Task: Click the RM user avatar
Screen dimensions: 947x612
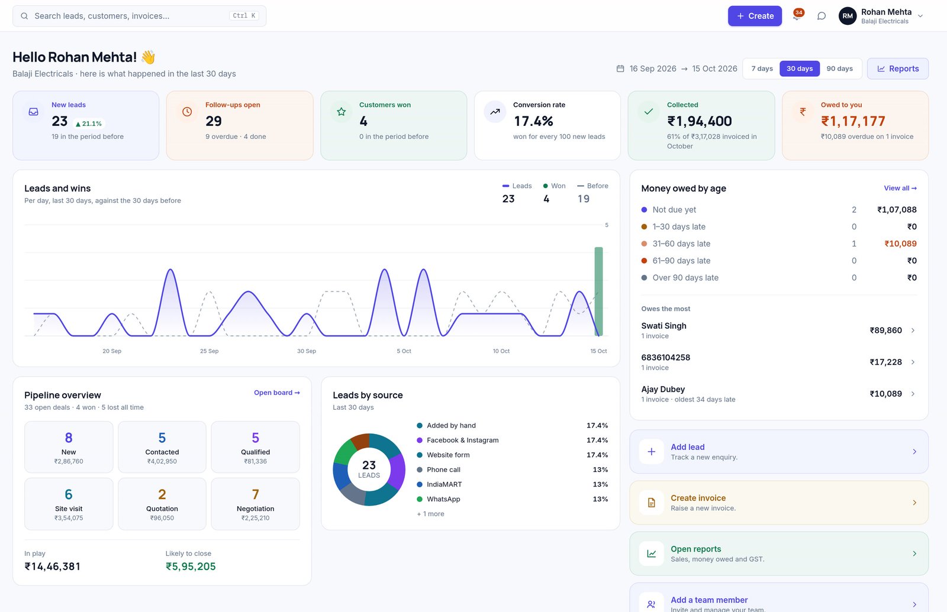Action: [848, 16]
